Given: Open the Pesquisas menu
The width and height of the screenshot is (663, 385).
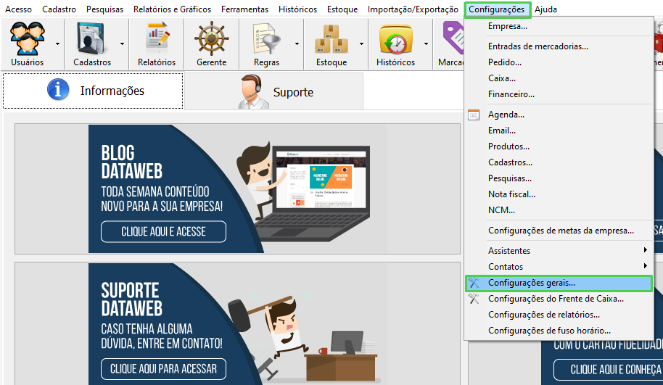Looking at the screenshot, I should [105, 9].
